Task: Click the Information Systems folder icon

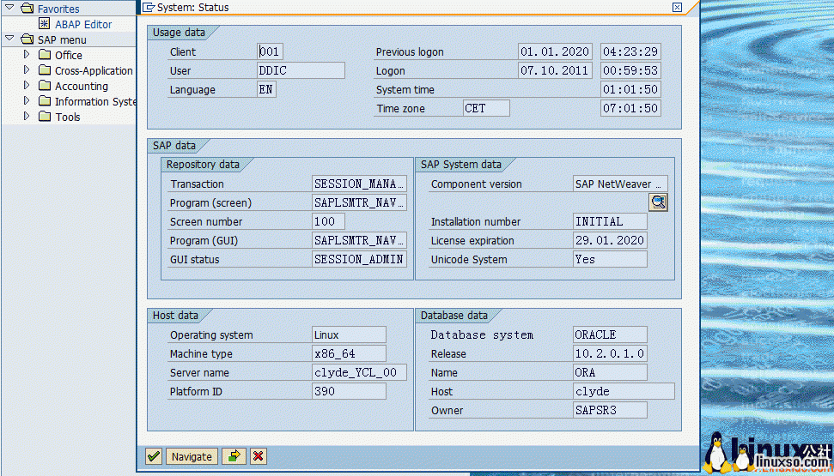Action: click(x=46, y=101)
